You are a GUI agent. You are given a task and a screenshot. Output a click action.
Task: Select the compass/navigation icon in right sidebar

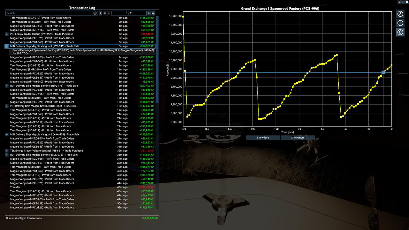[400, 14]
